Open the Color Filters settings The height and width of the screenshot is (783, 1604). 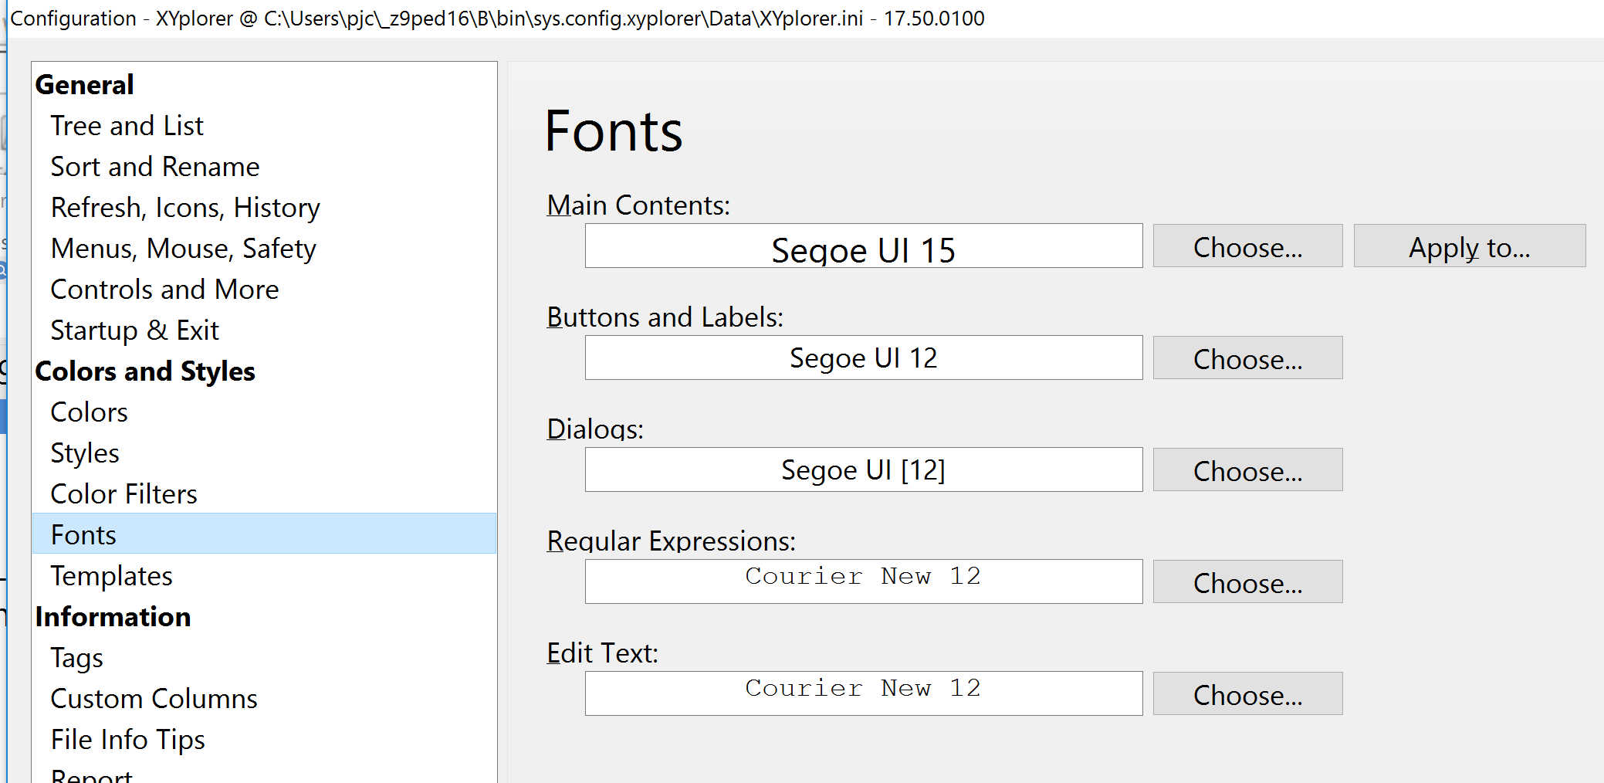[x=123, y=493]
